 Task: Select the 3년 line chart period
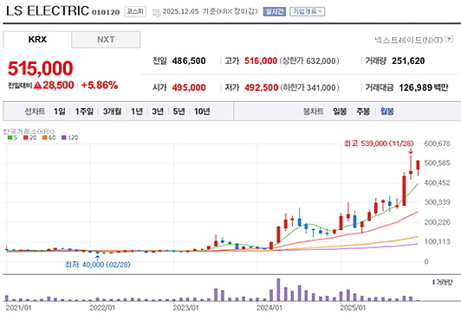[158, 112]
